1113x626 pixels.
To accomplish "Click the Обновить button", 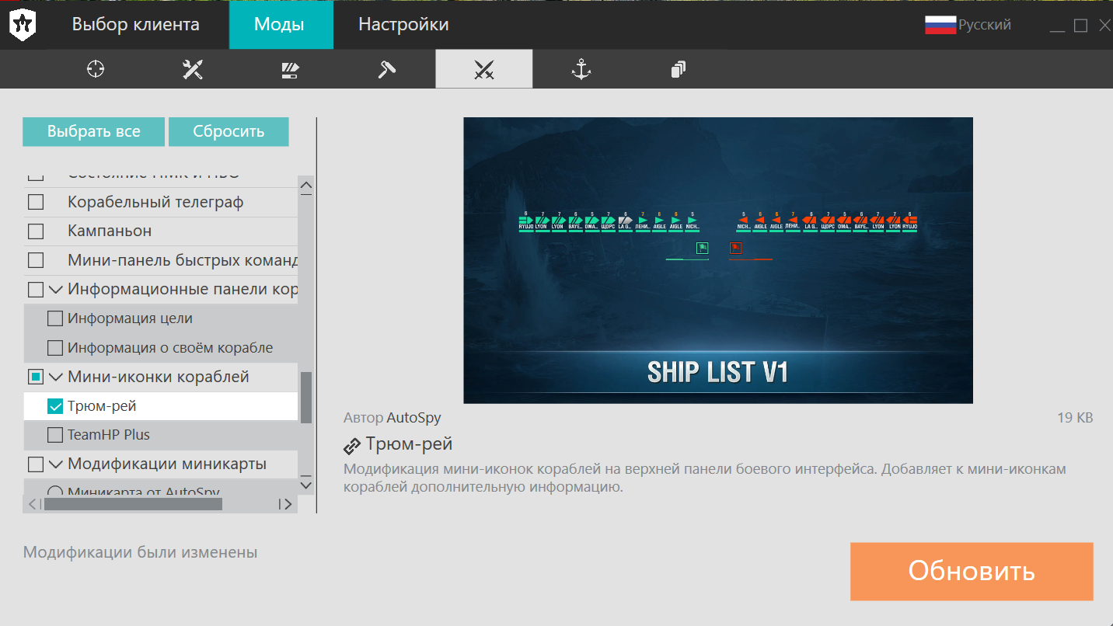I will pyautogui.click(x=972, y=571).
